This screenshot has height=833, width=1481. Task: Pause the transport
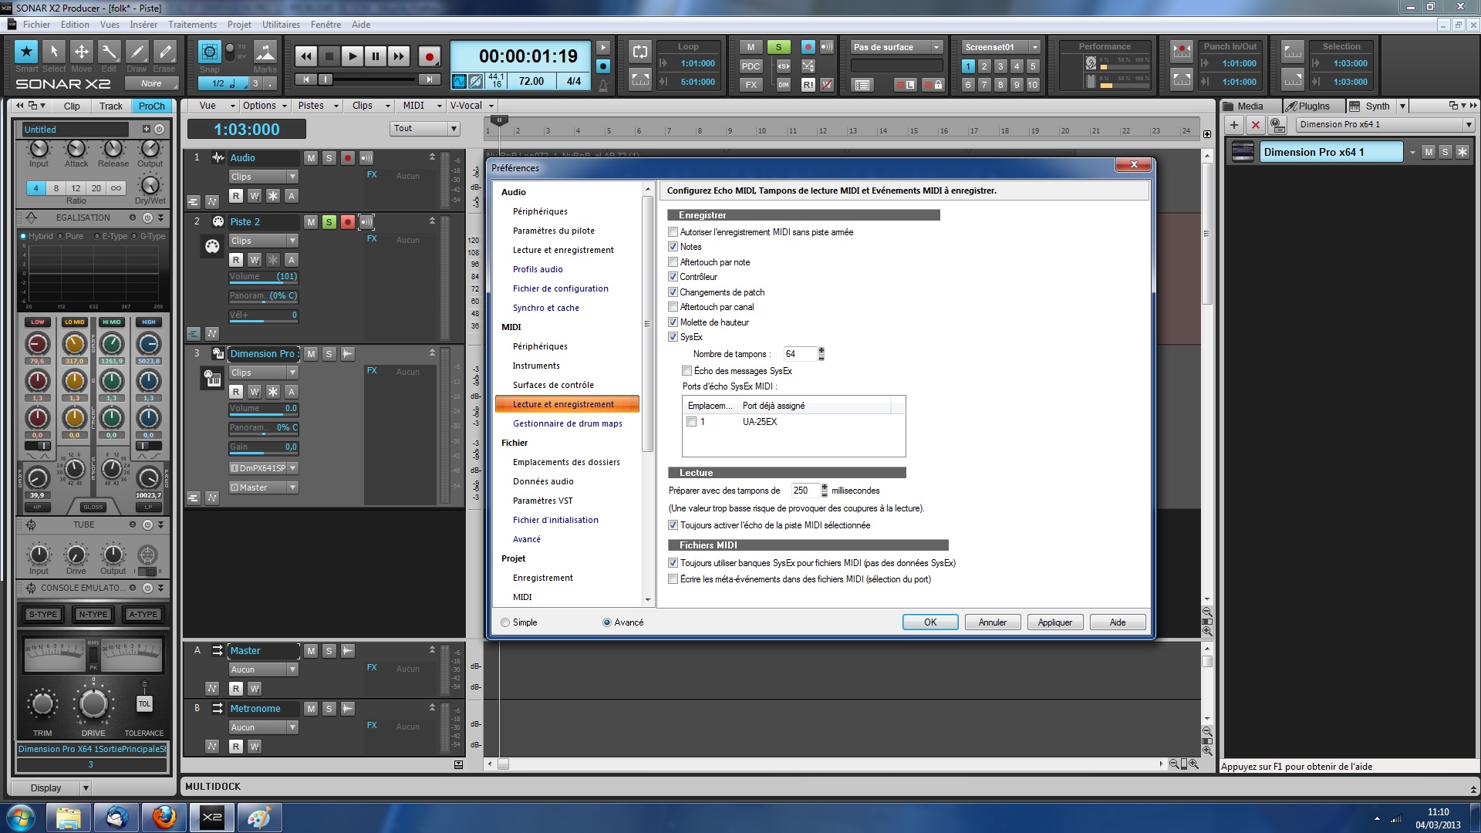[376, 56]
